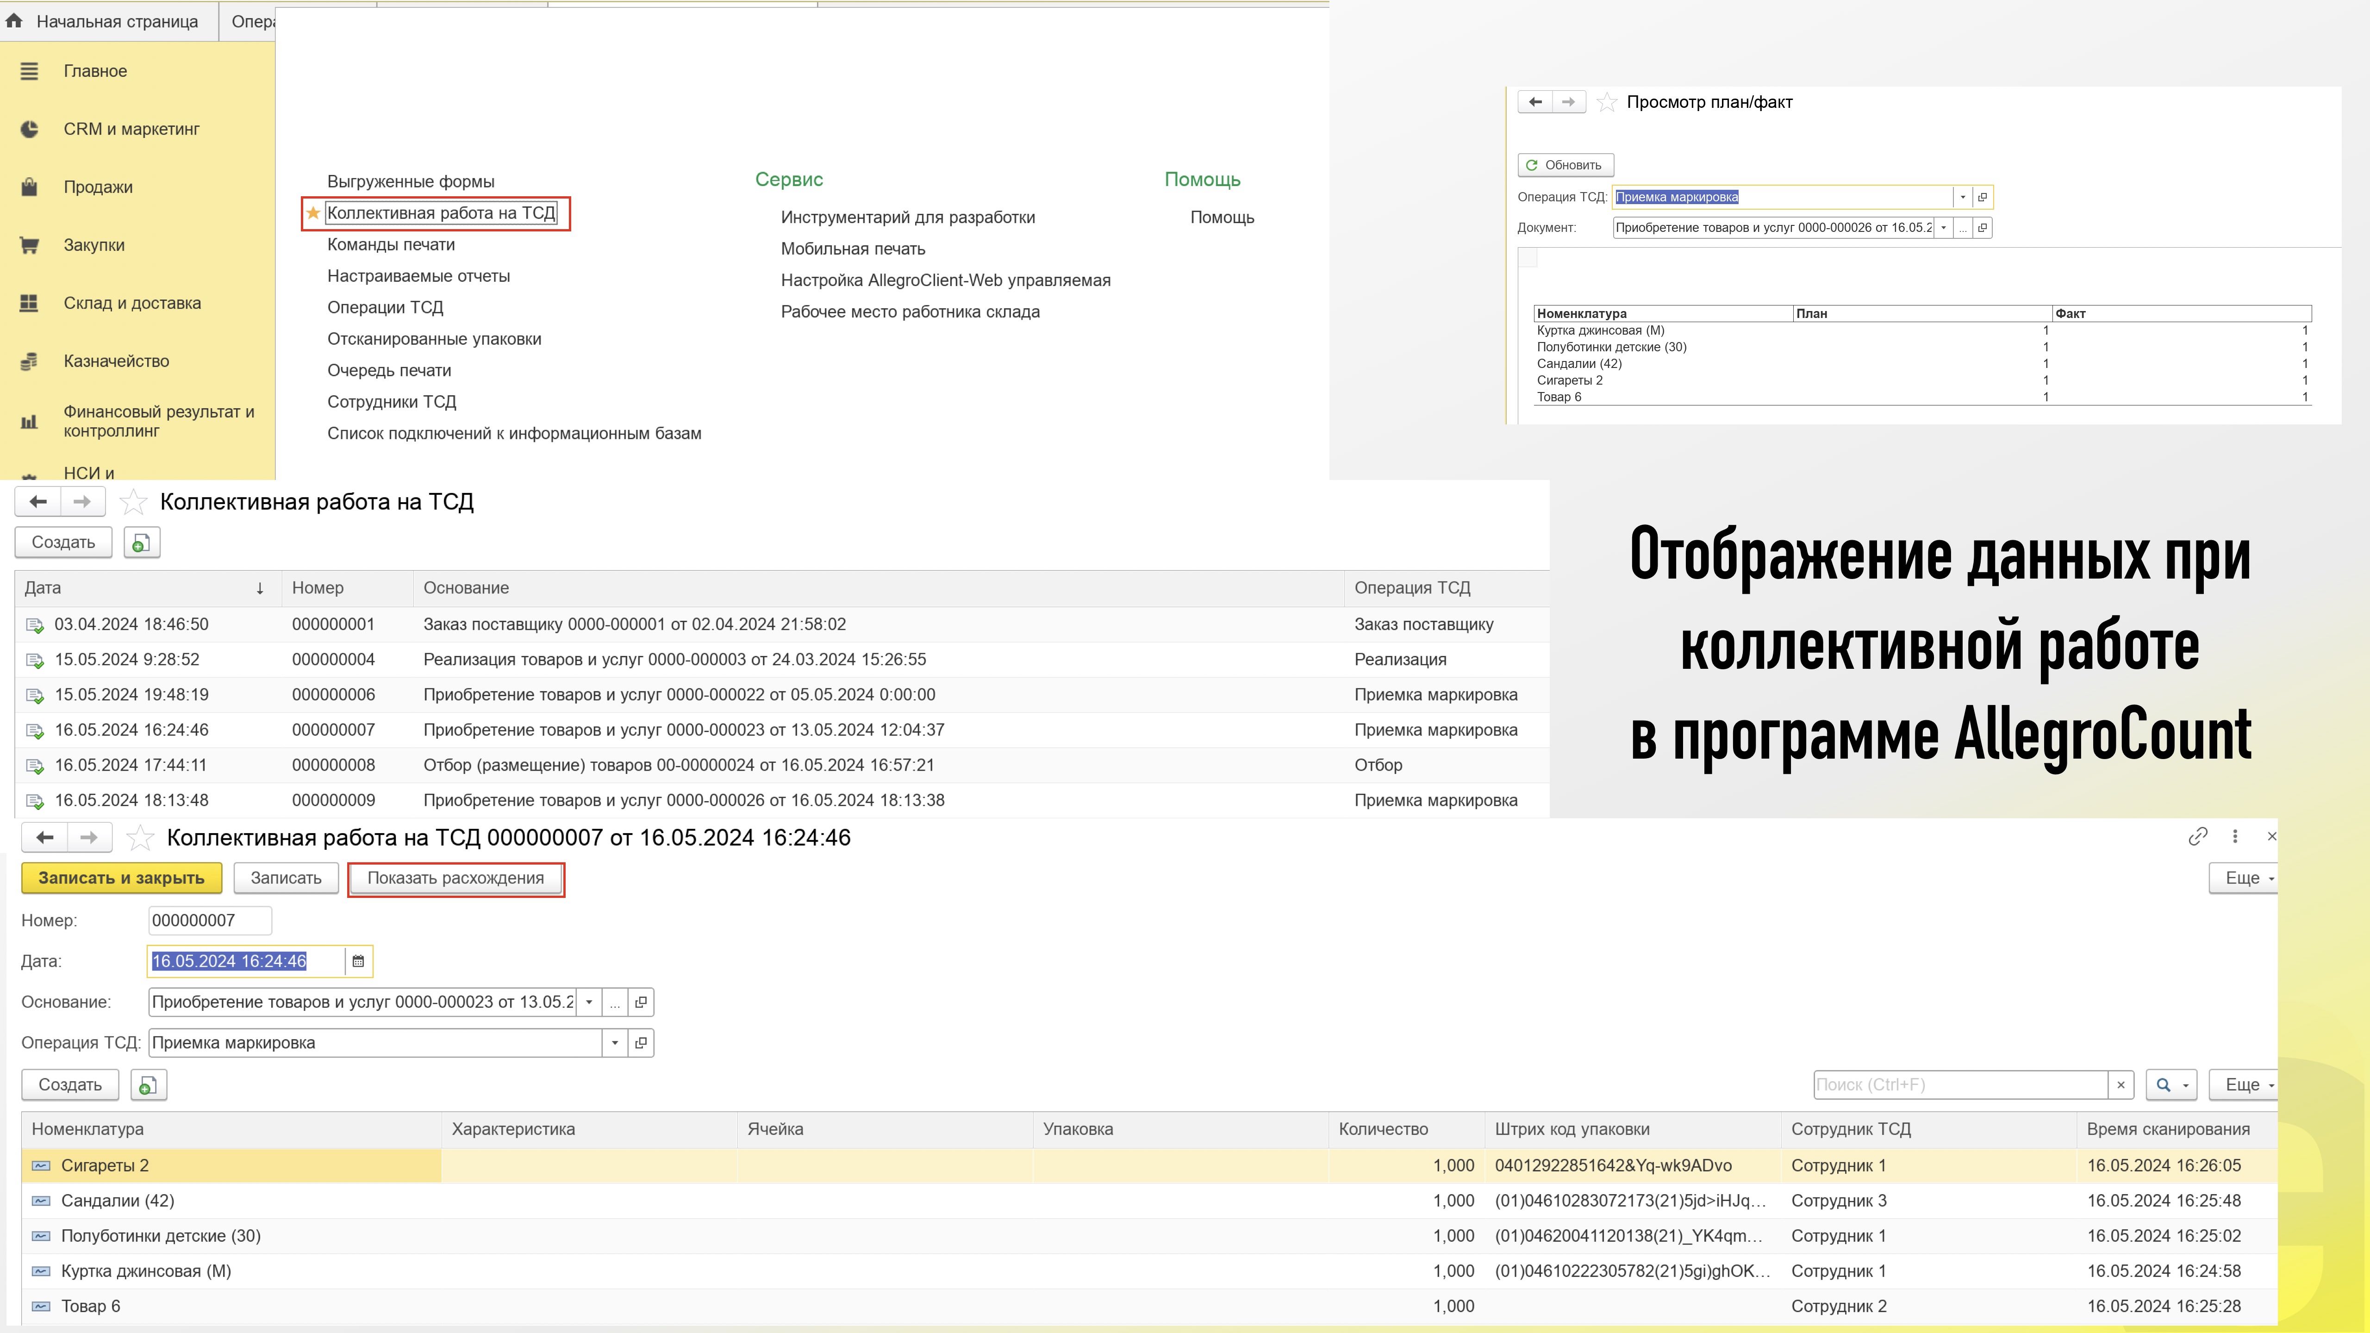Image resolution: width=2370 pixels, height=1333 pixels.
Task: Click the Номер field with 000000007
Action: pyautogui.click(x=210, y=921)
